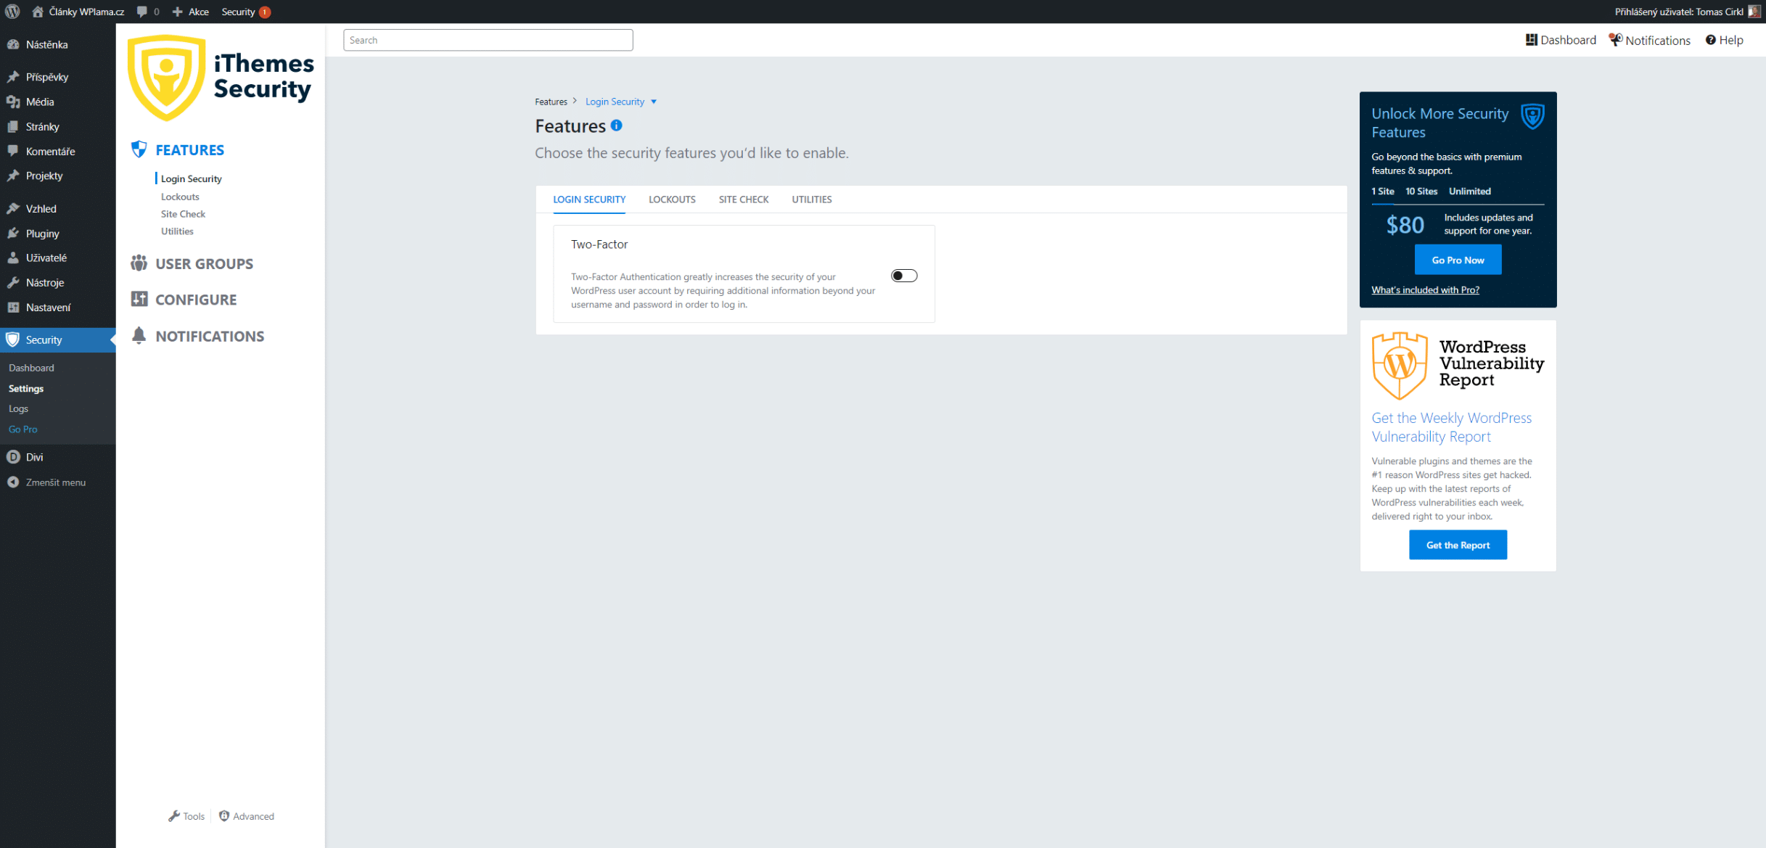This screenshot has width=1766, height=848.
Task: Click the Go Pro Now button
Action: 1458,260
